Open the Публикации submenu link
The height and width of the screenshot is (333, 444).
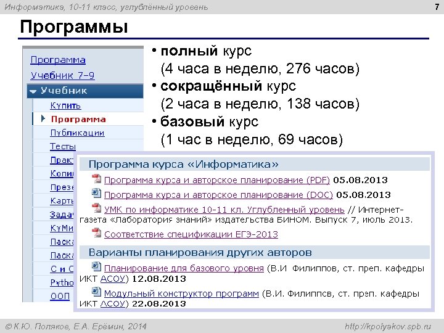[77, 133]
